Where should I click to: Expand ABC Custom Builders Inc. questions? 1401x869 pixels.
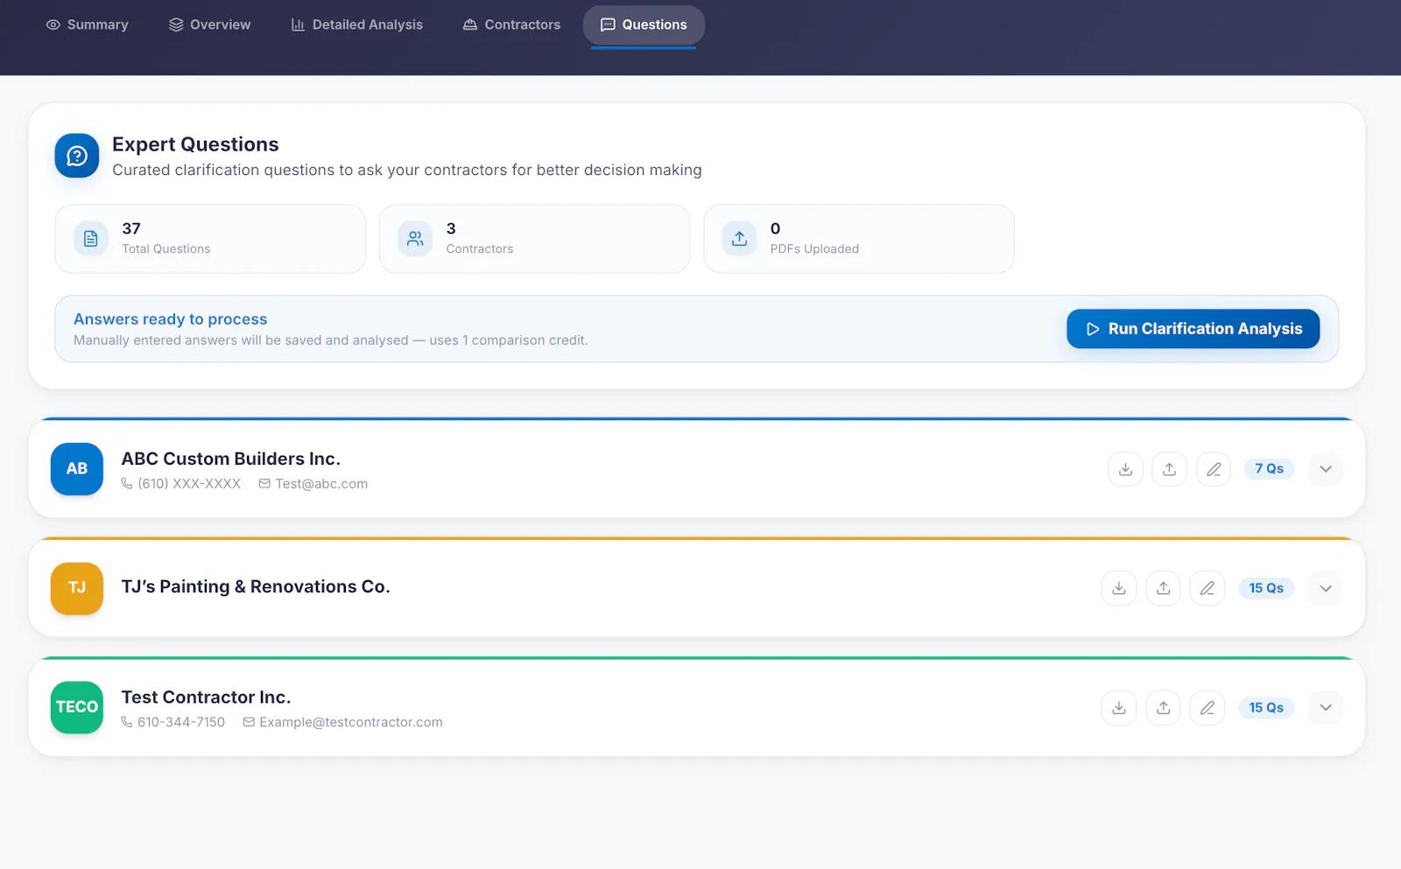pyautogui.click(x=1326, y=469)
